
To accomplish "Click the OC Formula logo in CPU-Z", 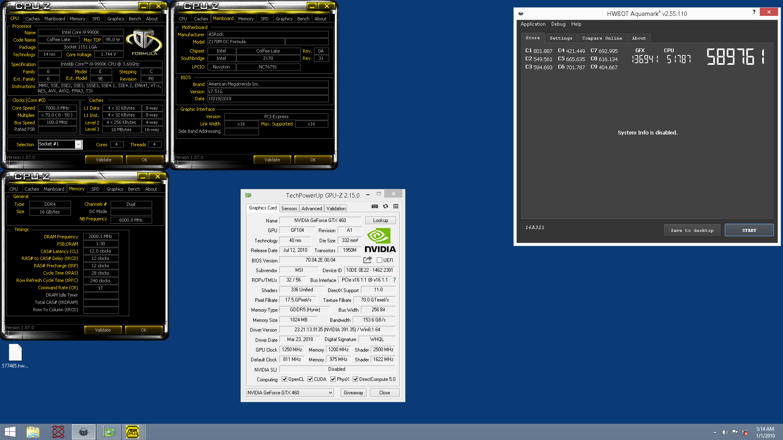I will point(144,42).
